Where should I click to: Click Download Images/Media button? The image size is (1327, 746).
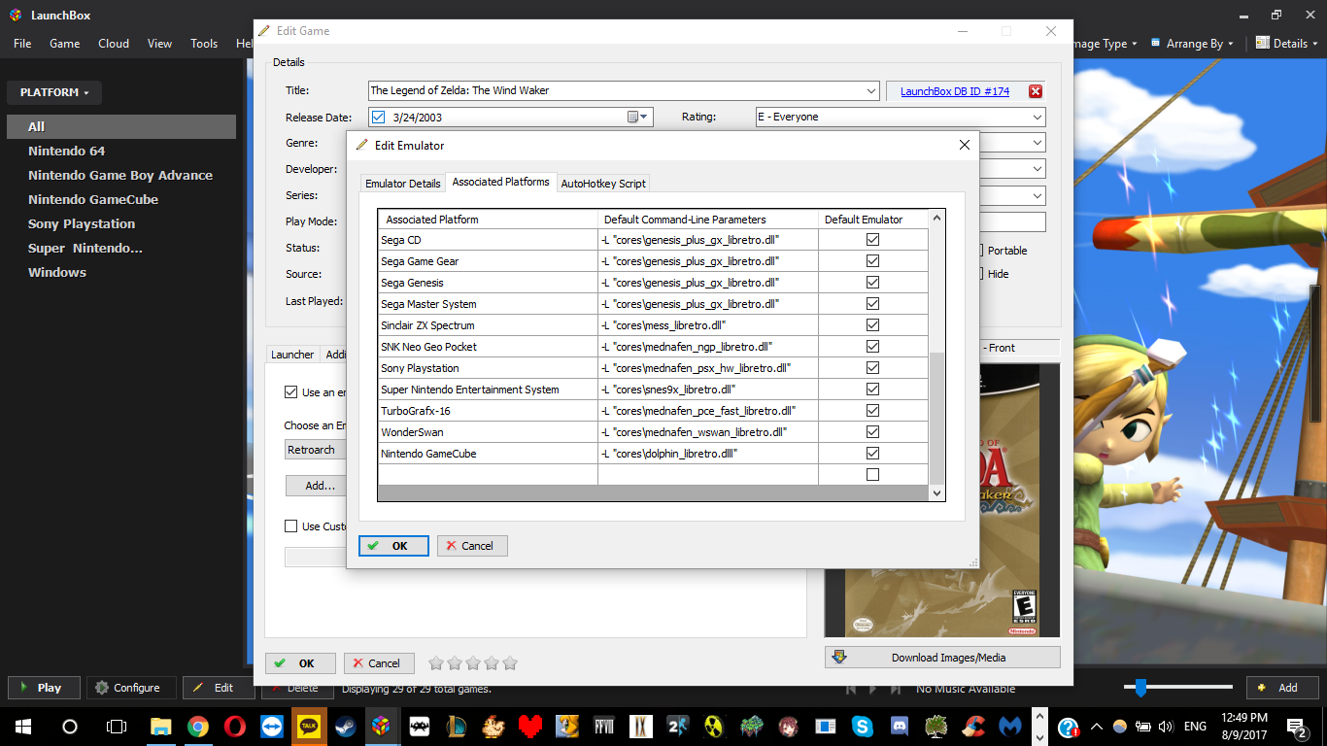click(x=942, y=658)
